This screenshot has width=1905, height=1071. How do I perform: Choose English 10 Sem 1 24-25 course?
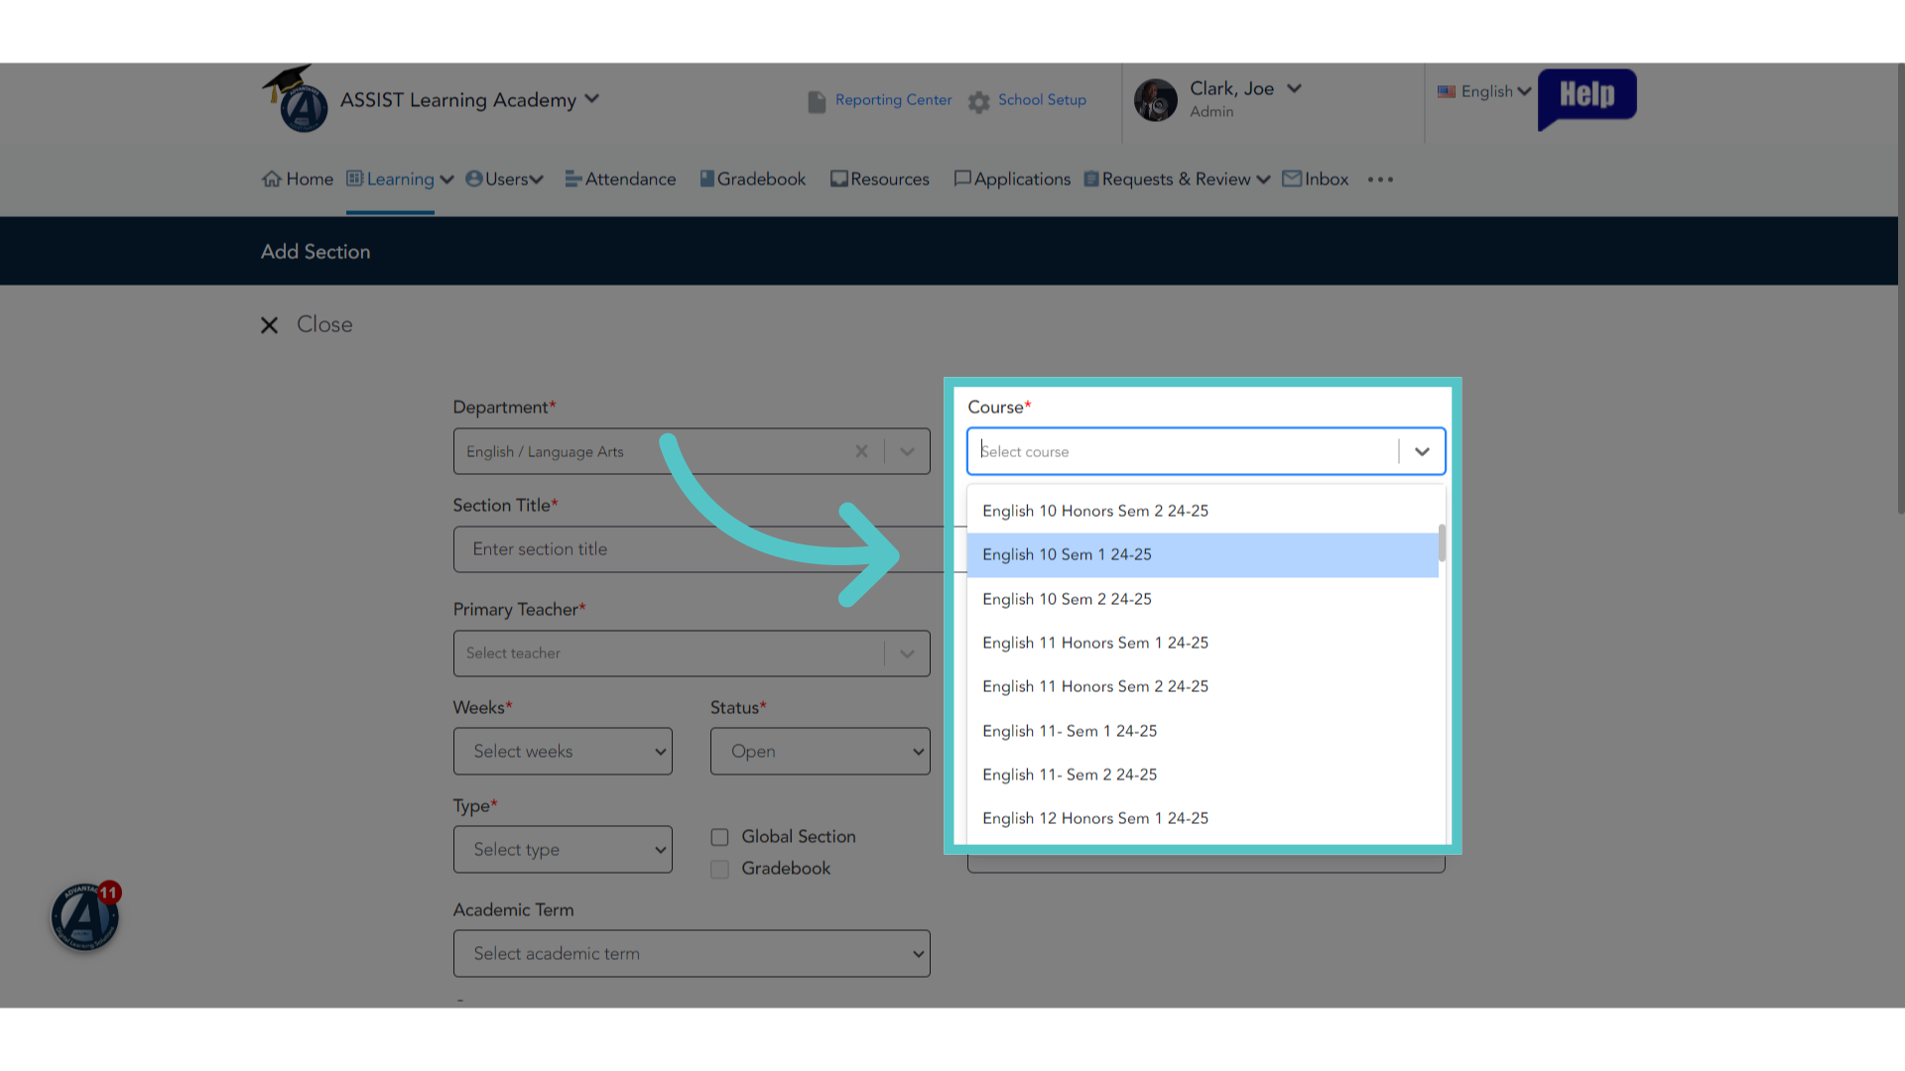coord(1203,555)
